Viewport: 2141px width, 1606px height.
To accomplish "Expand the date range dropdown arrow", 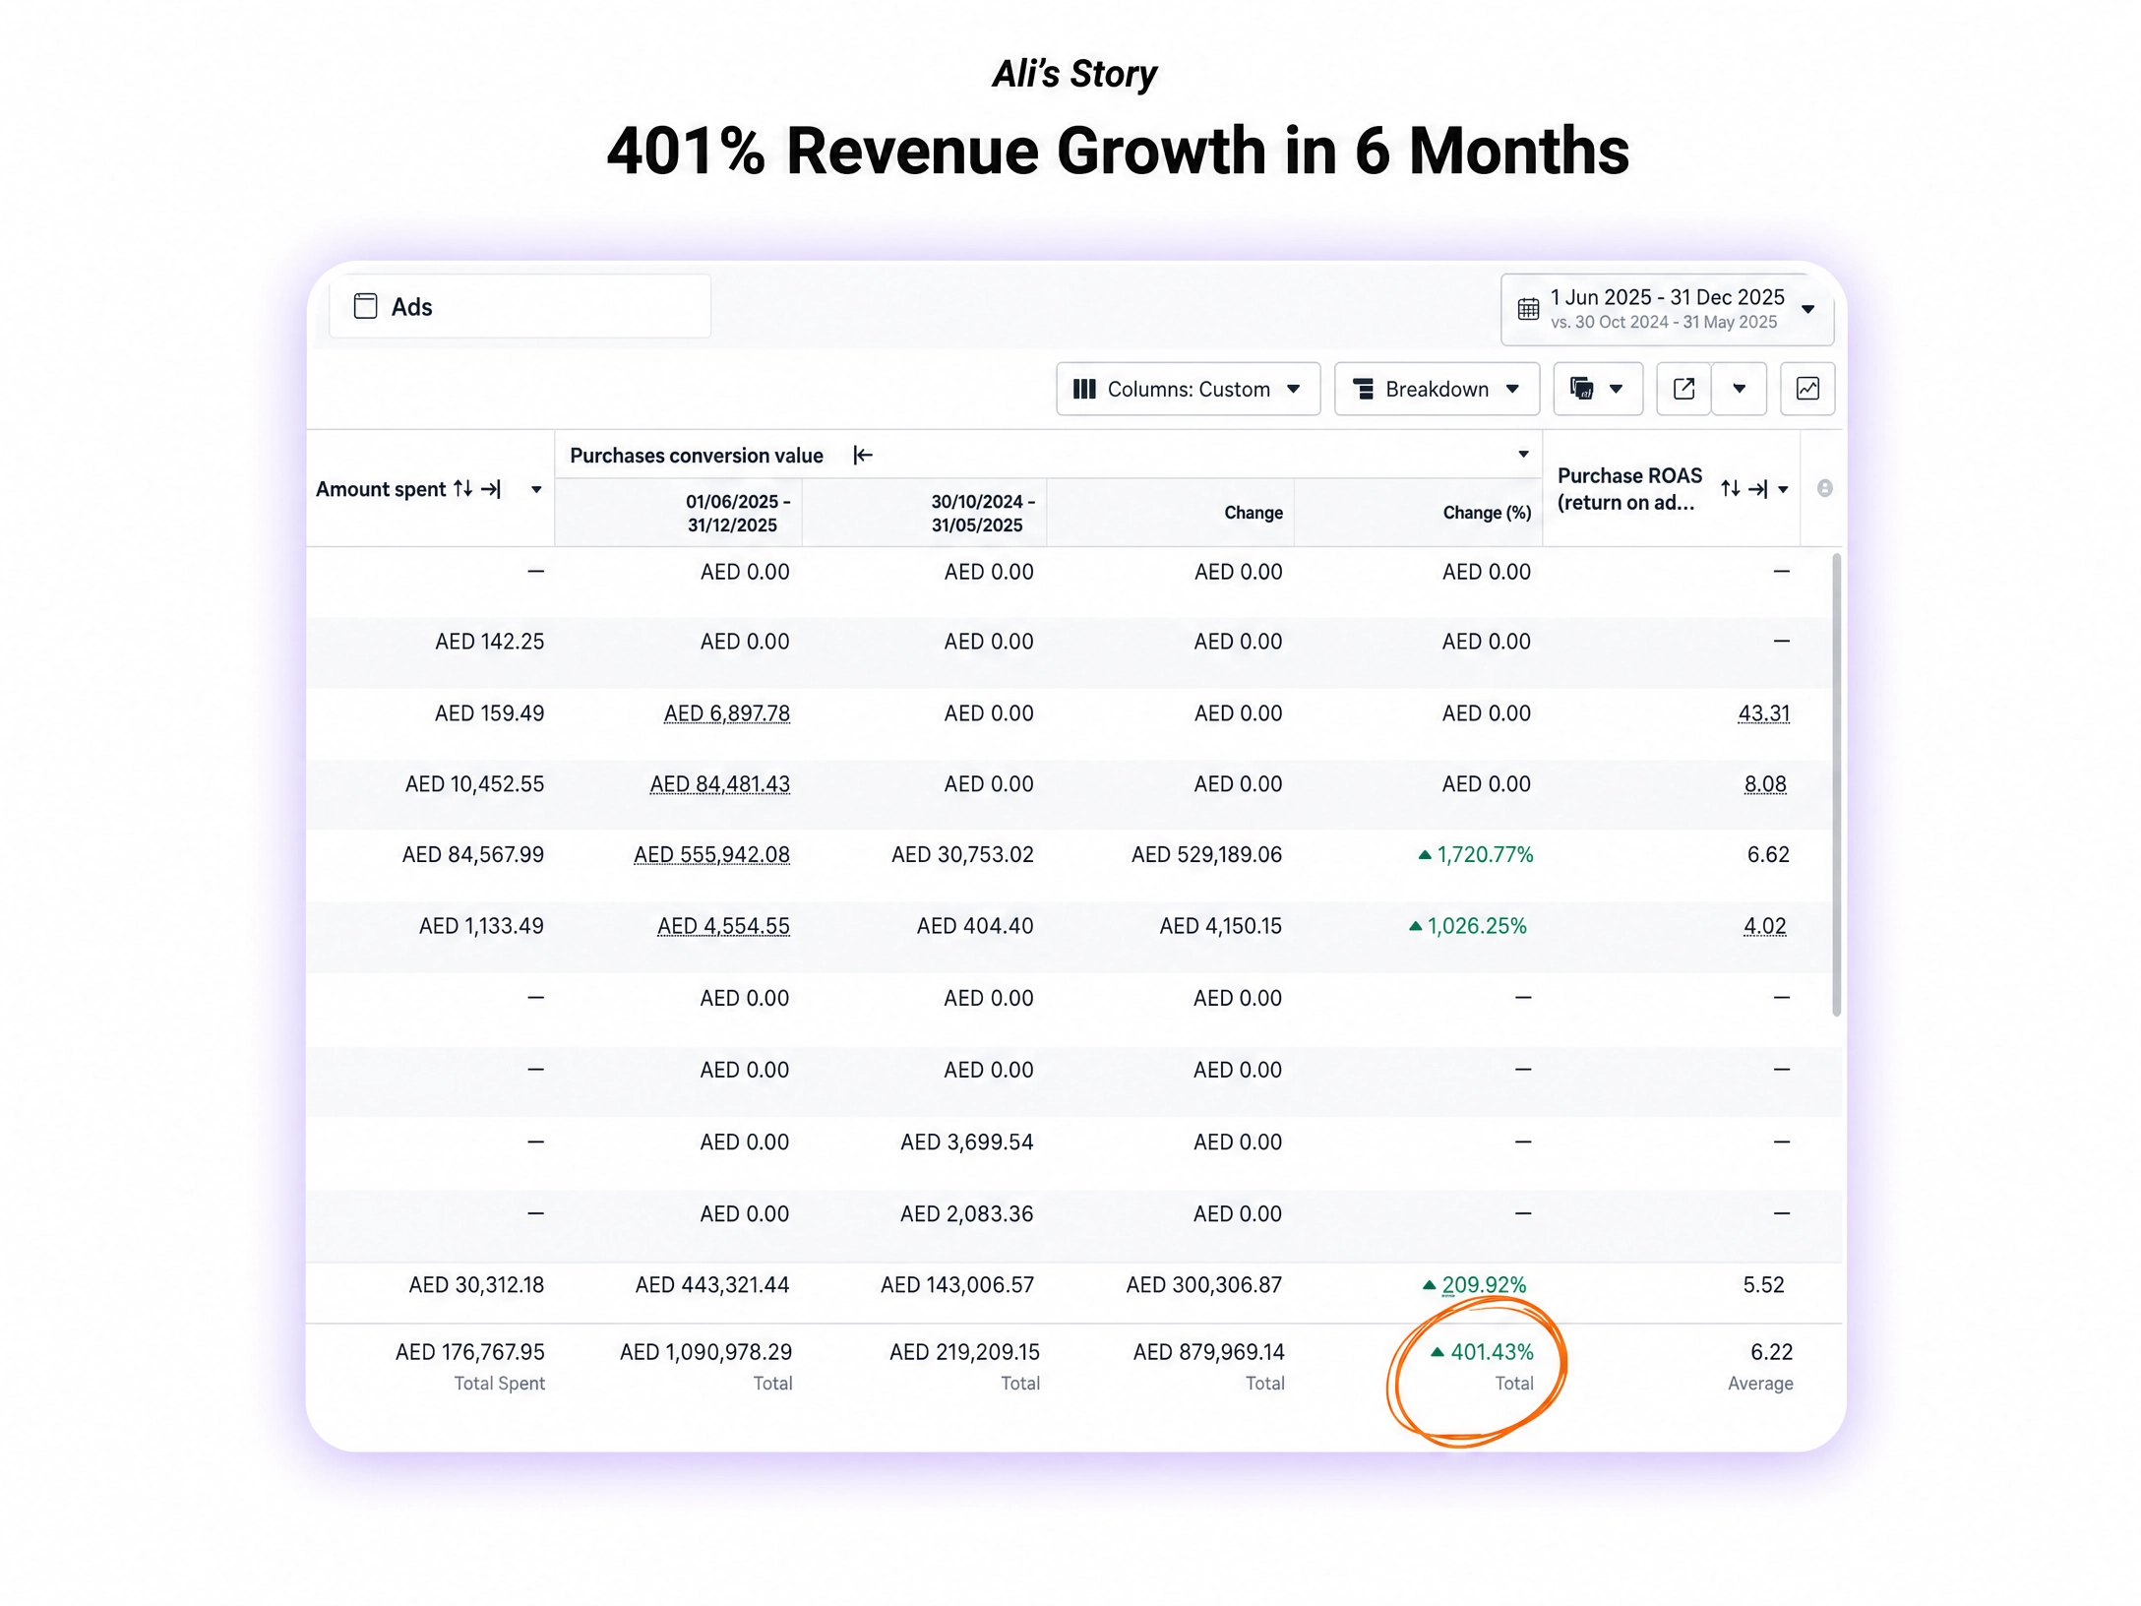I will 1807,309.
